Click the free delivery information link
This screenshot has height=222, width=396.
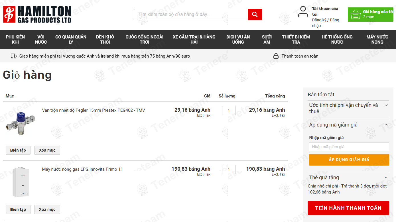[105, 56]
